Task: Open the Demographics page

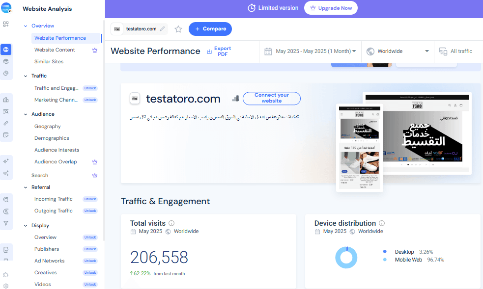Action: coord(52,138)
